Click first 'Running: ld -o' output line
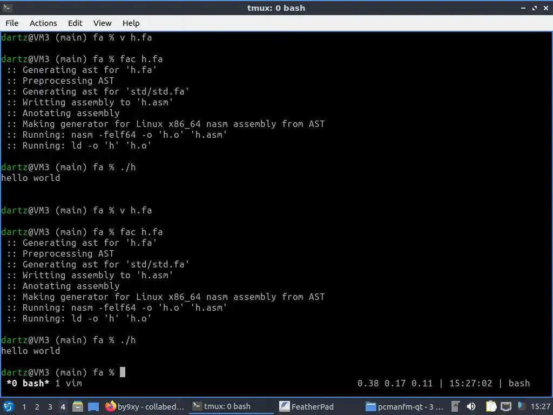The image size is (553, 415). pyautogui.click(x=79, y=145)
